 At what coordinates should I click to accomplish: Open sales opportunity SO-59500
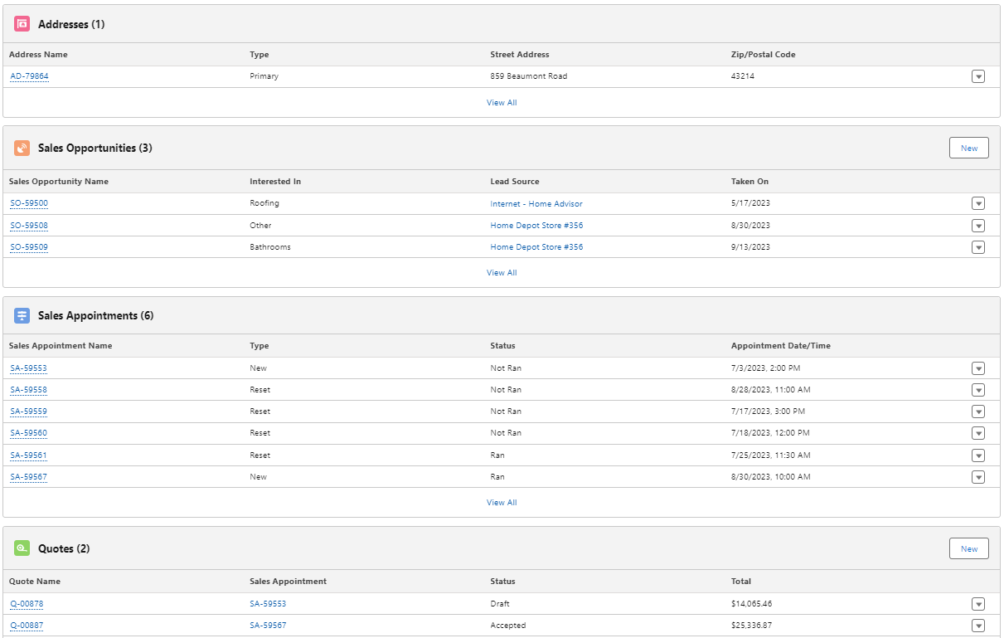coord(29,203)
